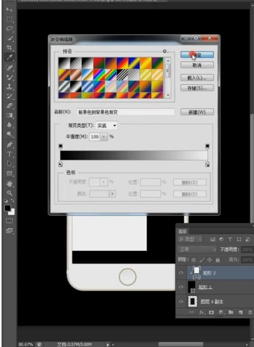254x347 pixels.
Task: Select the Blur tool
Action: 9,125
